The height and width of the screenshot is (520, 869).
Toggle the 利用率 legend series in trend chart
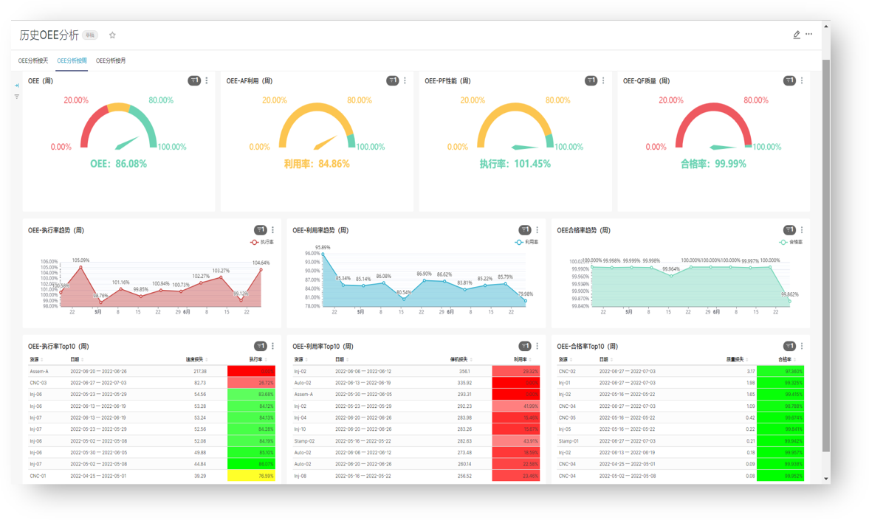pos(526,242)
